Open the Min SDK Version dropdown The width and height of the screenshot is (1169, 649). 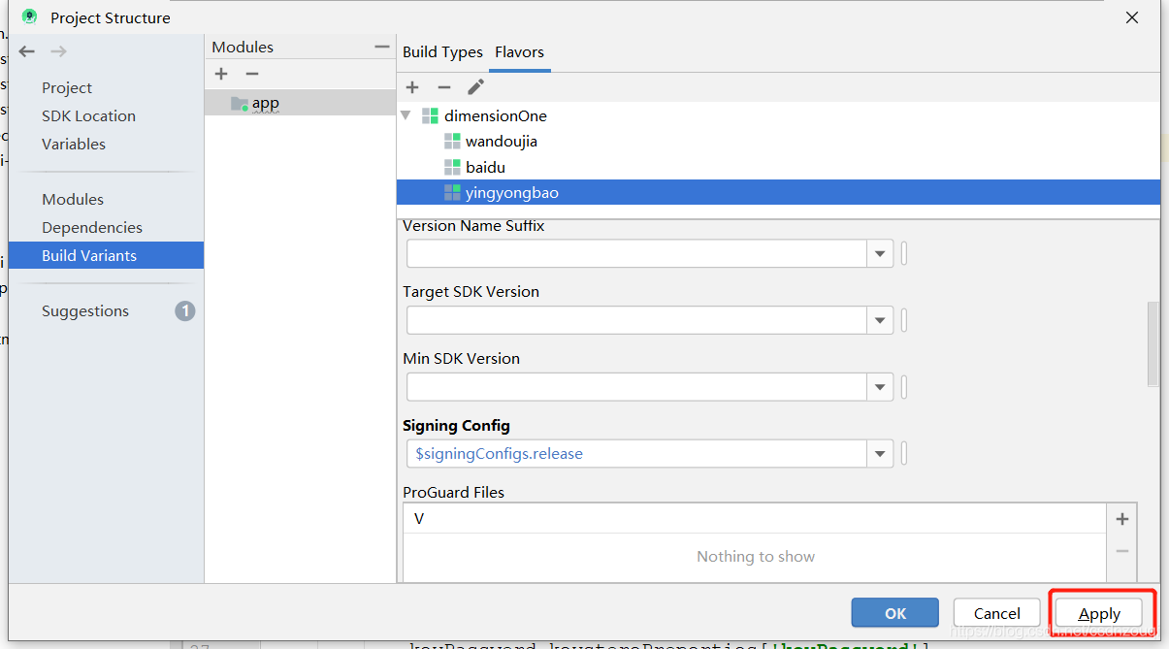tap(880, 387)
